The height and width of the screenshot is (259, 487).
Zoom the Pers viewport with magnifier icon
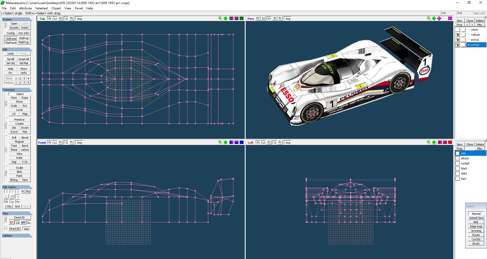pyautogui.click(x=429, y=18)
